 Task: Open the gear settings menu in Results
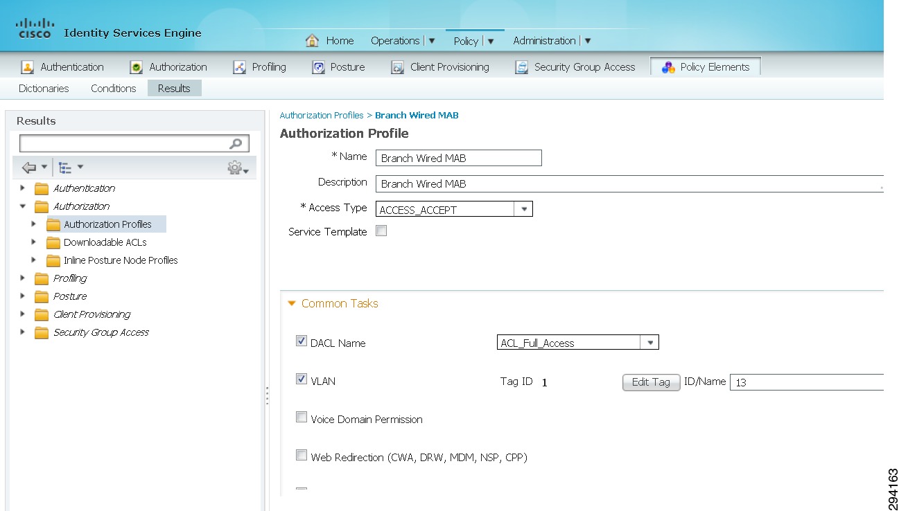pyautogui.click(x=238, y=168)
